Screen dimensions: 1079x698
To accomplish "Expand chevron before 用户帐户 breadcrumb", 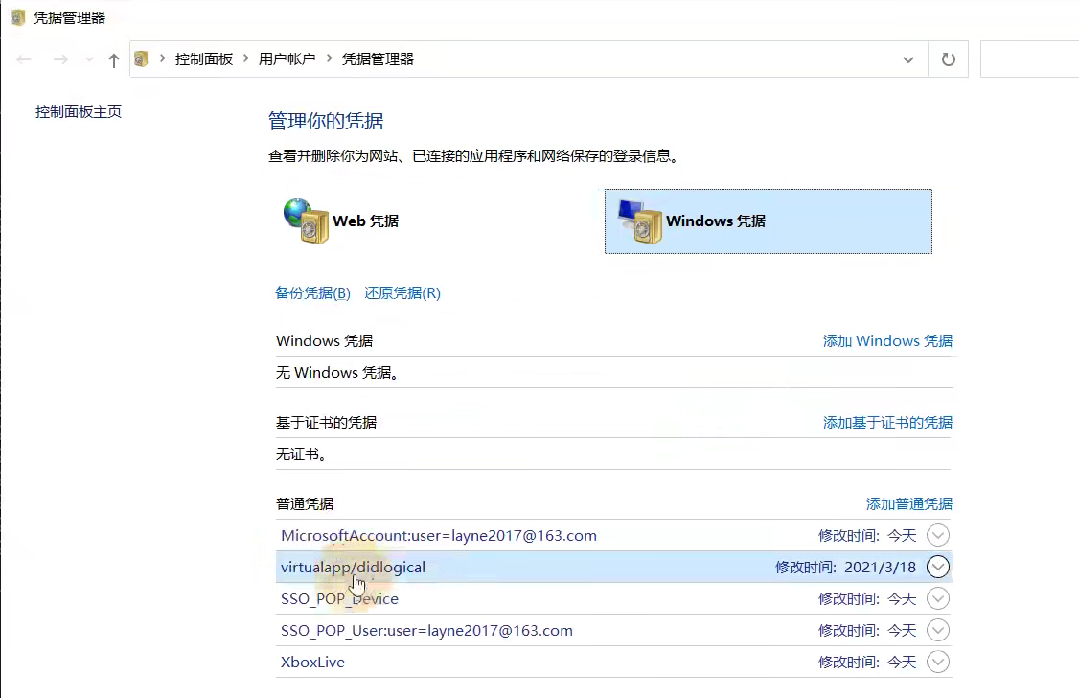I will pyautogui.click(x=245, y=58).
